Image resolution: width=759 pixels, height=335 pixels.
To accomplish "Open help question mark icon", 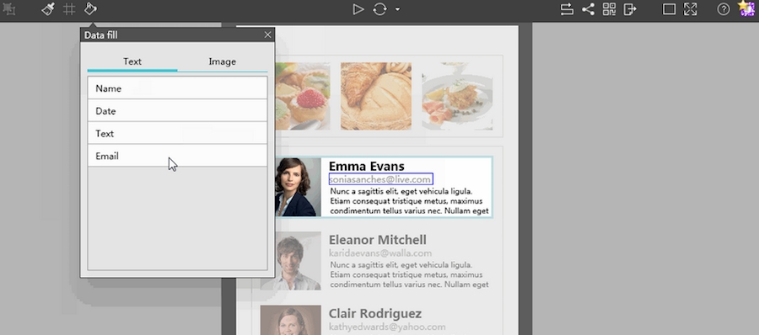I will 724,9.
